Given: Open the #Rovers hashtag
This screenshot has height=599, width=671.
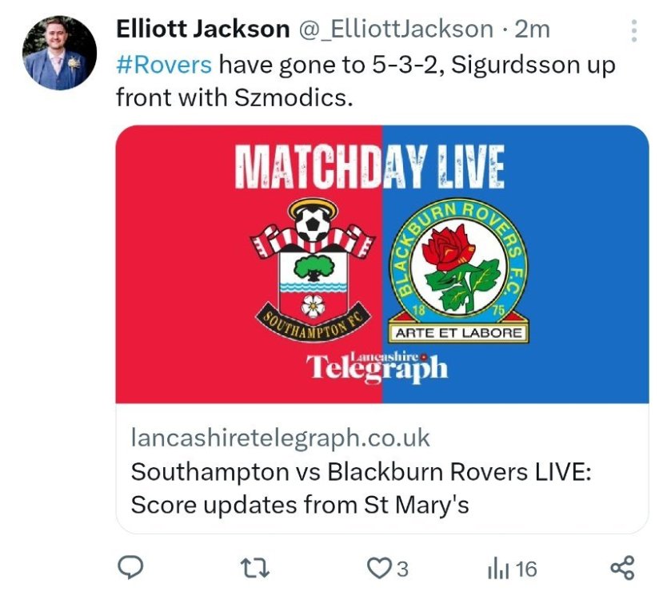Looking at the screenshot, I should tap(164, 64).
